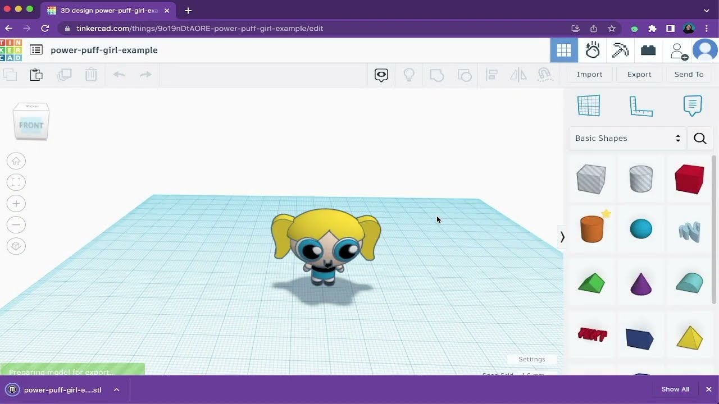Click the FRONT face of view cube

coord(31,125)
